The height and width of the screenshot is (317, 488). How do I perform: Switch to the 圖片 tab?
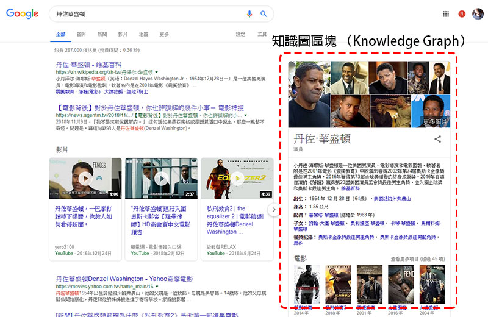[82, 34]
